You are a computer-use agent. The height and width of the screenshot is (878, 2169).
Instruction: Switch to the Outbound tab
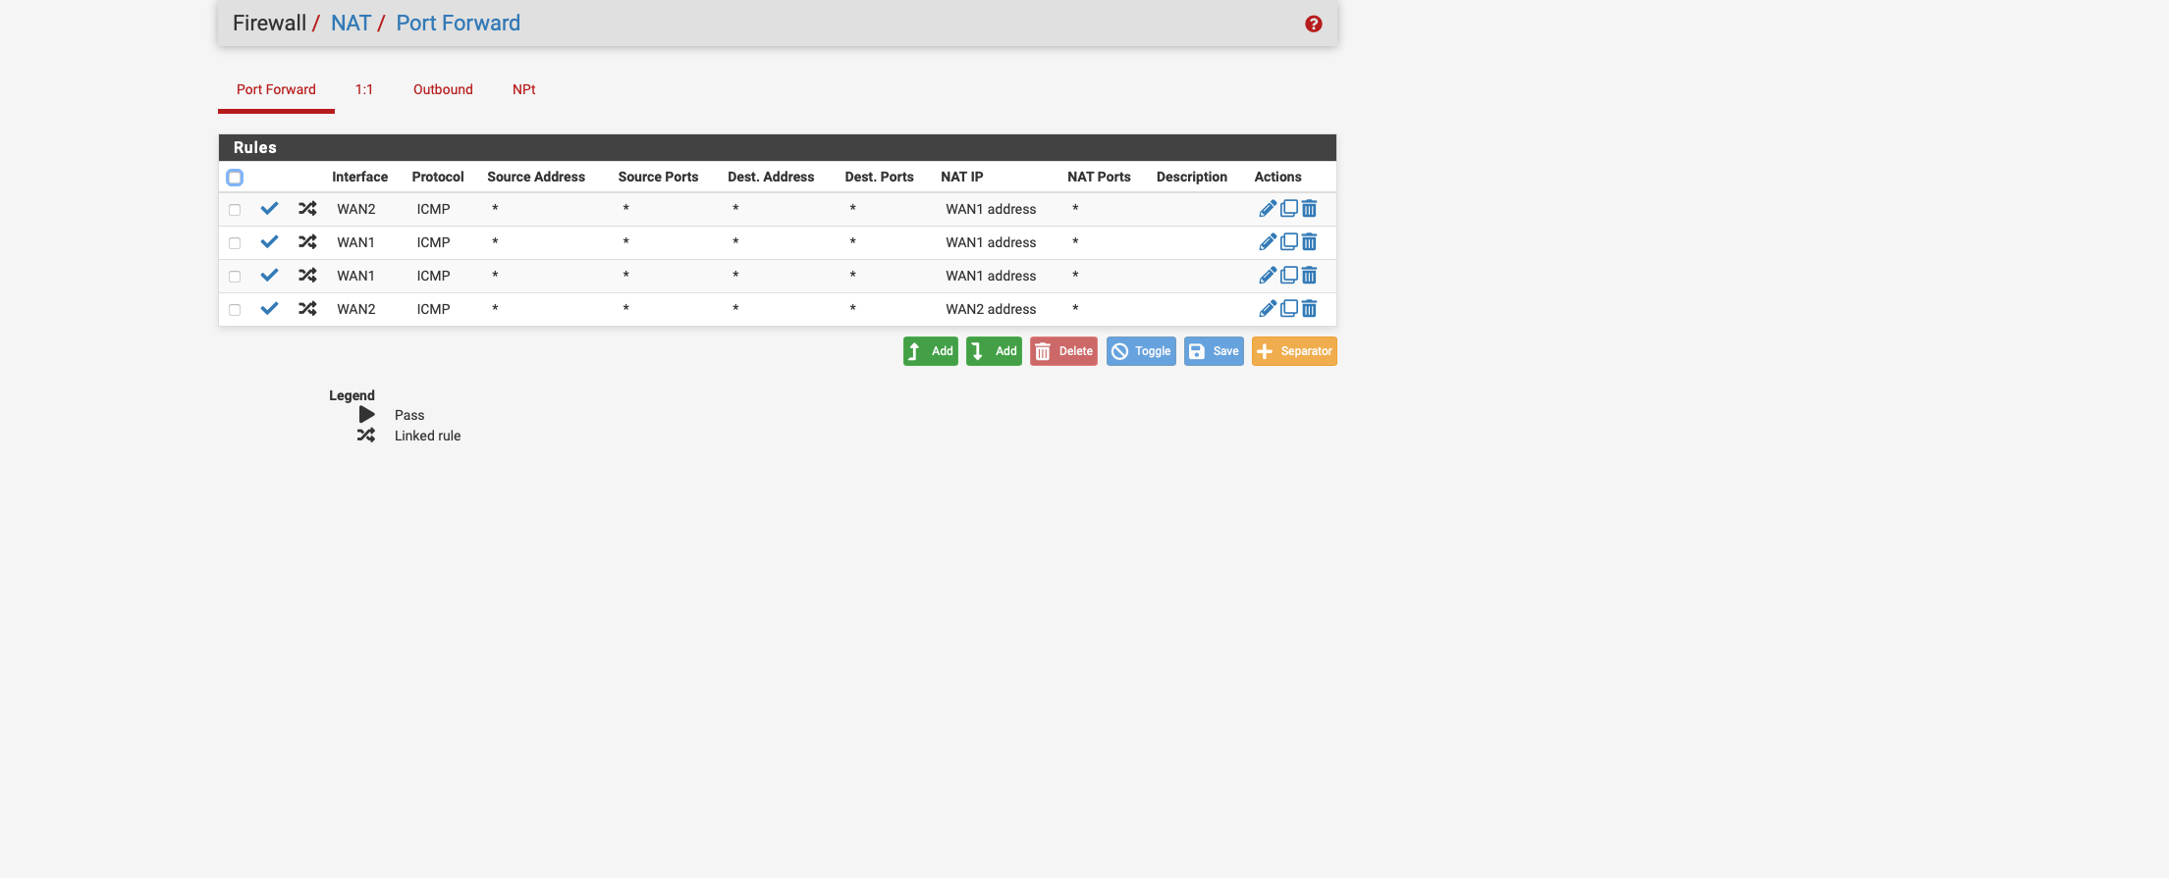(x=443, y=89)
